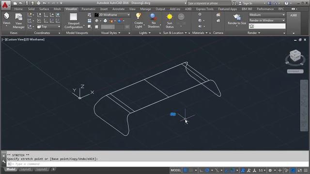Switch to the Layout1 tab
The width and height of the screenshot is (310, 174).
tap(26, 169)
